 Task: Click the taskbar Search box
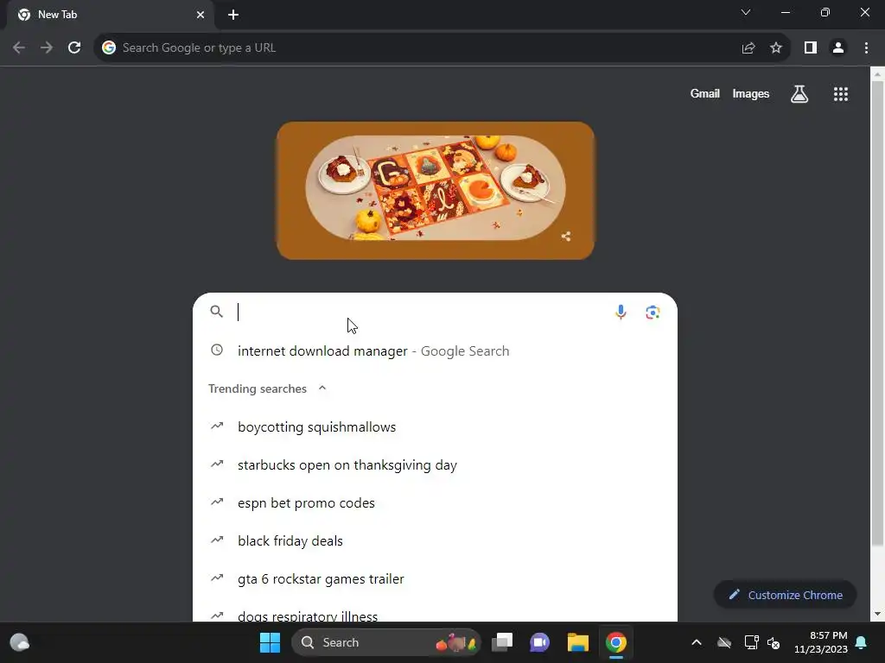[386, 642]
